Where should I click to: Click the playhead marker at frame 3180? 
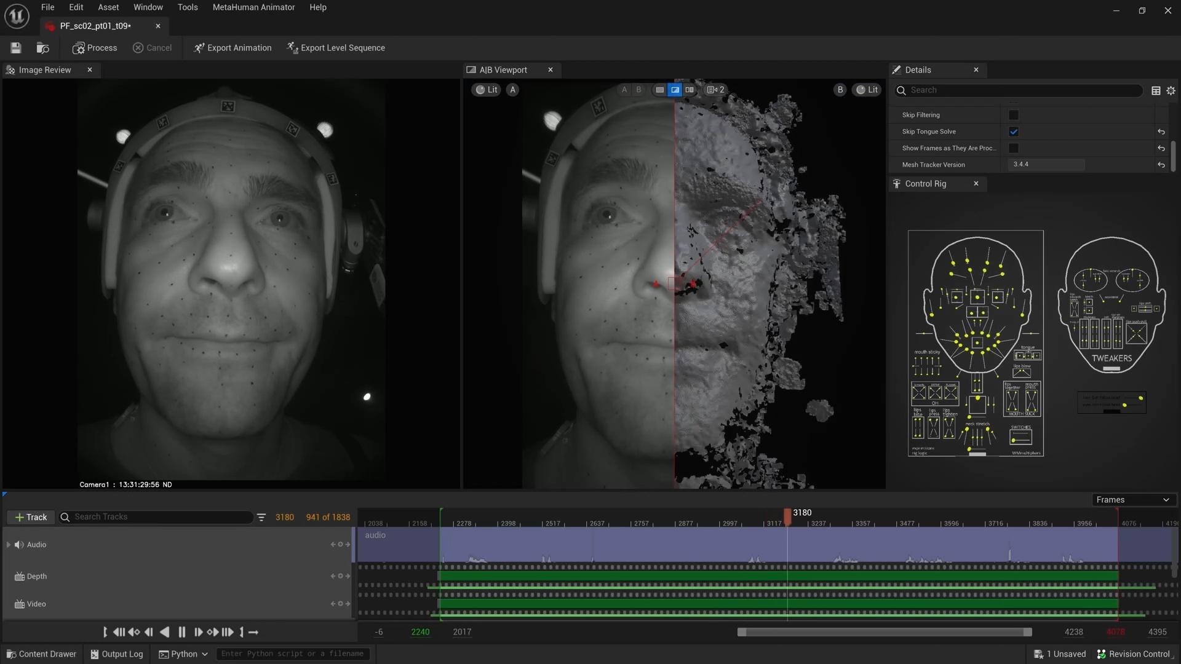click(787, 517)
